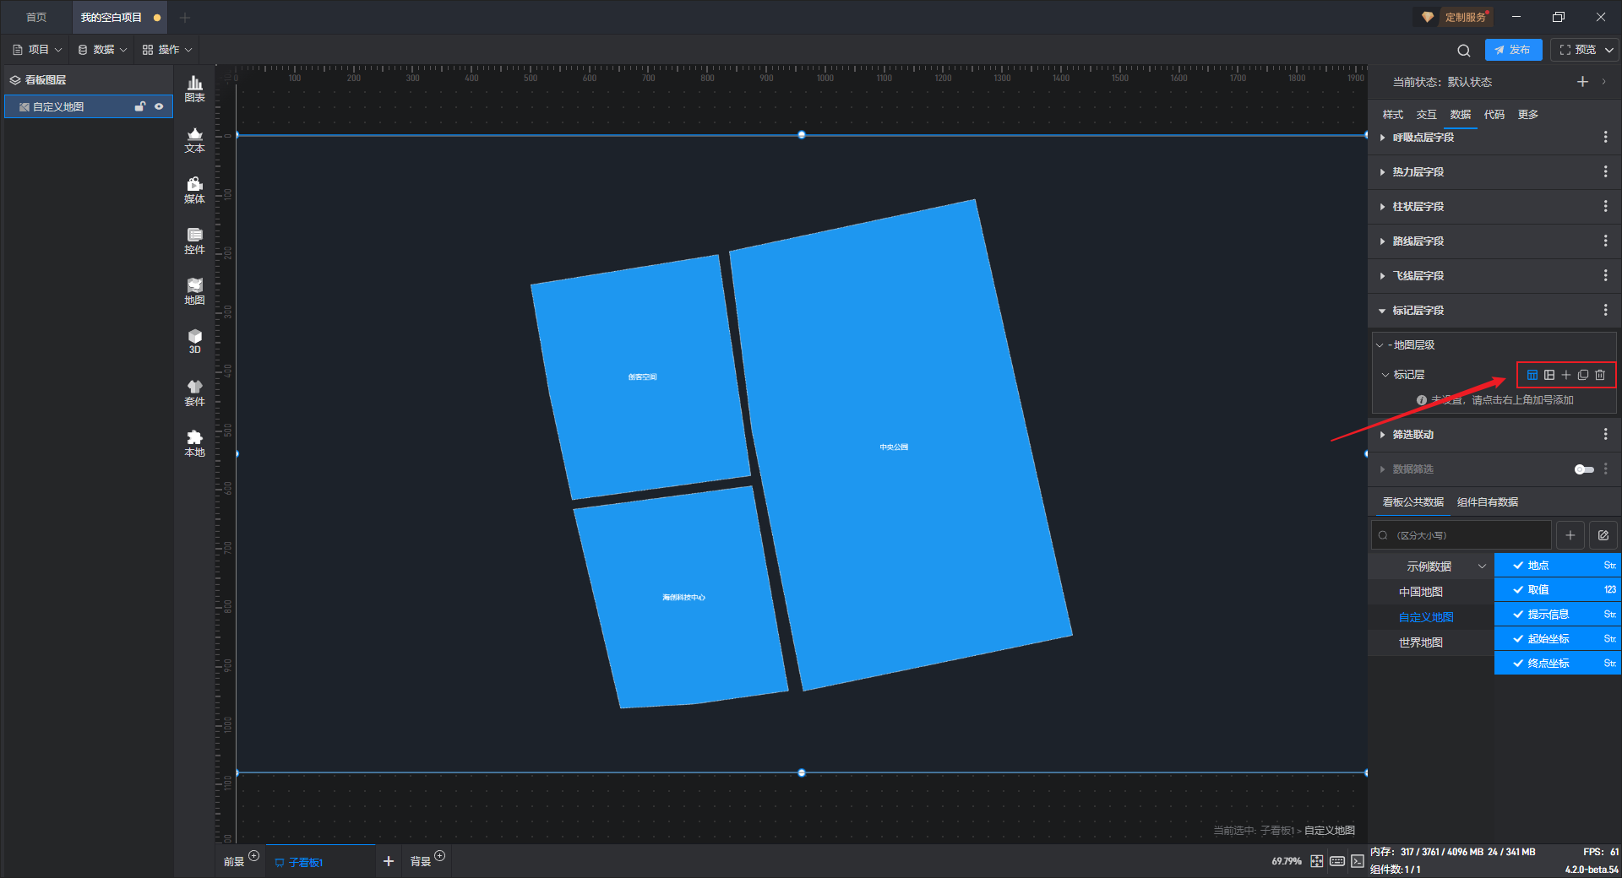Click the copy icon in 标记层 row
1622x878 pixels.
[x=1583, y=375]
